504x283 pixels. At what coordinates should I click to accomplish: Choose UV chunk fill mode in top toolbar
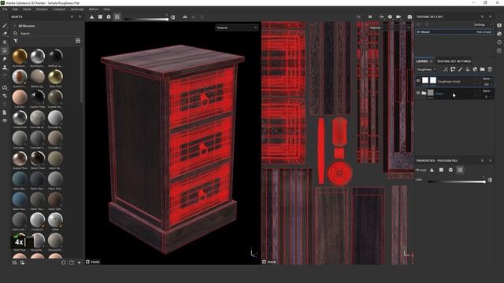coord(117,17)
